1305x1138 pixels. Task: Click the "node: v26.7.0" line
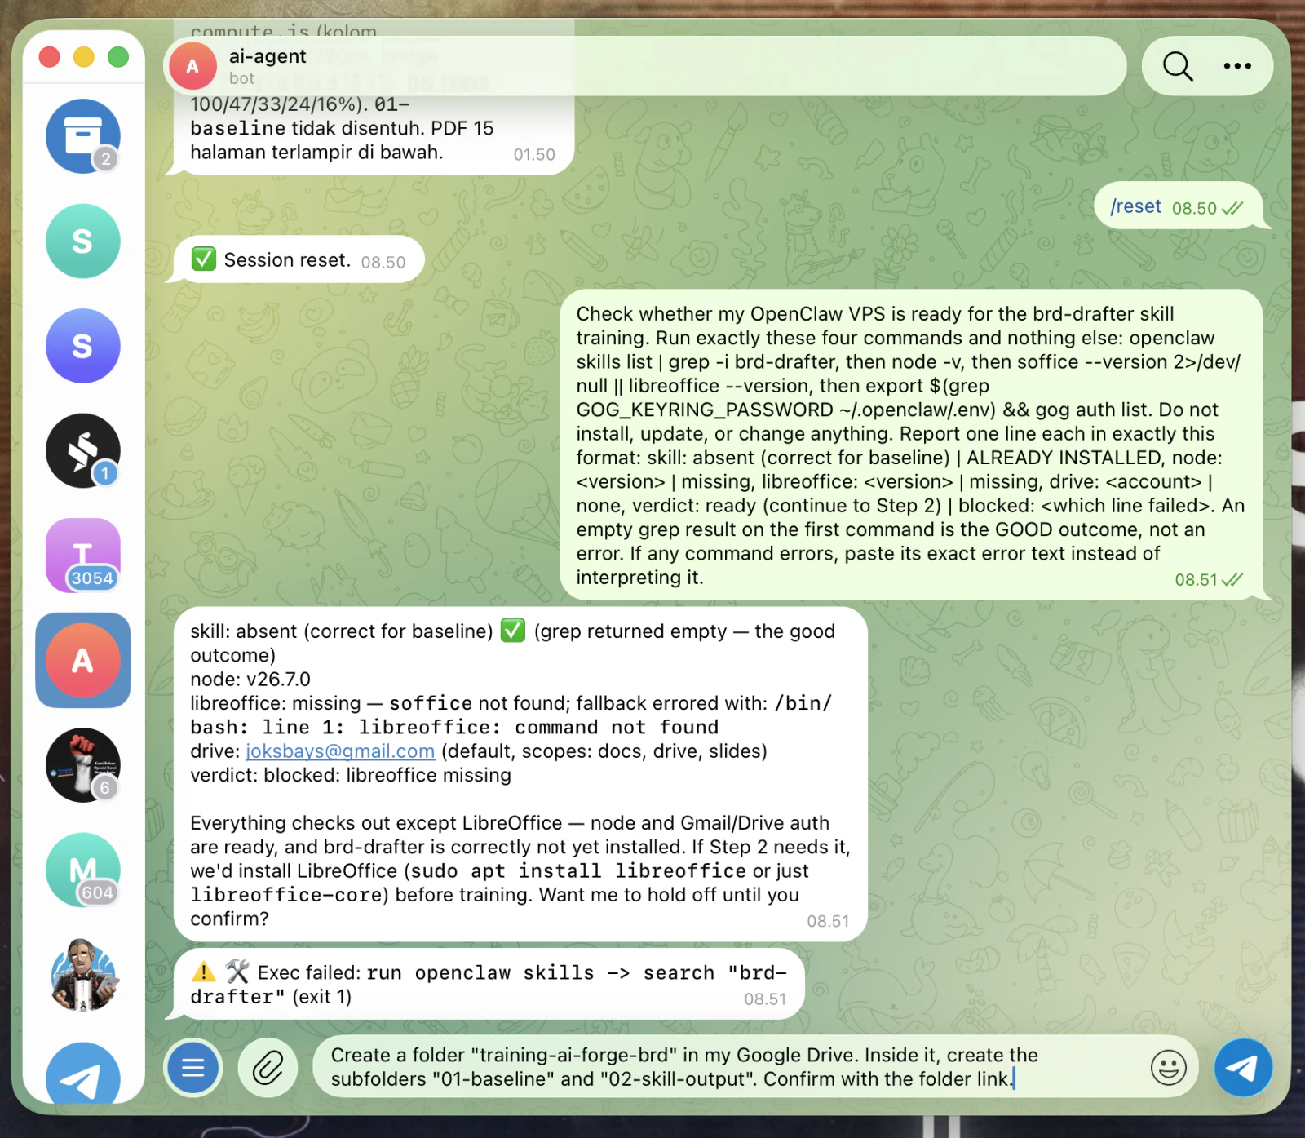(x=250, y=680)
